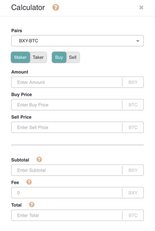
Task: Click the Total help question icon
Action: [x=31, y=205]
